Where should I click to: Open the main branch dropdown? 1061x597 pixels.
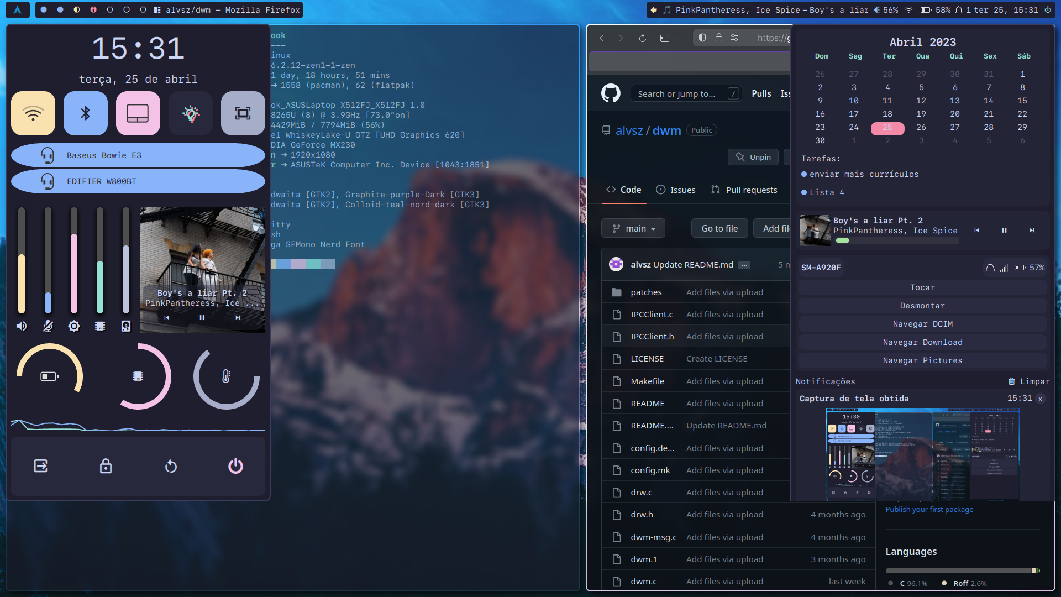coord(633,228)
